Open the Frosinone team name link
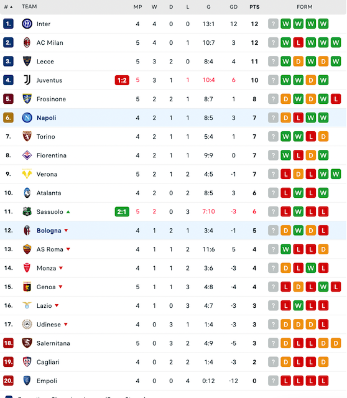The image size is (347, 398). [51, 99]
